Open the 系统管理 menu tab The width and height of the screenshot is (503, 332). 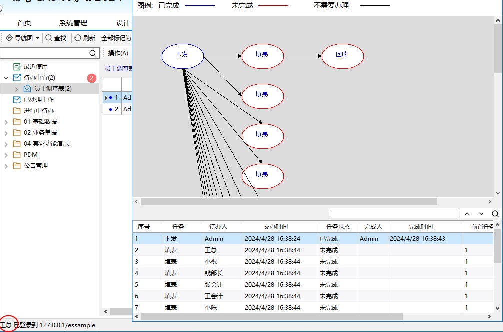point(73,23)
